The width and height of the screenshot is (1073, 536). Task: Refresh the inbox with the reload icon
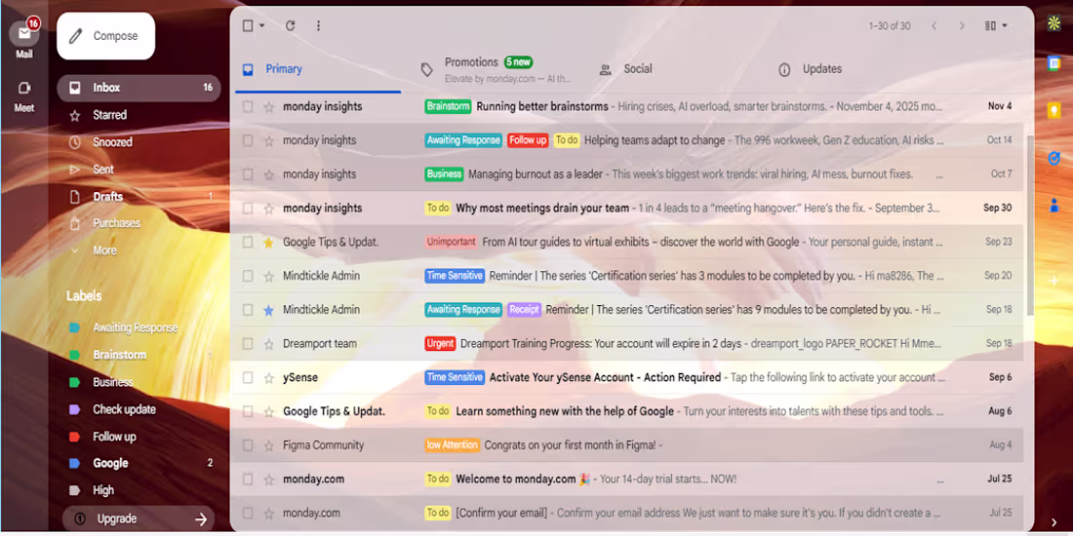pyautogui.click(x=290, y=25)
